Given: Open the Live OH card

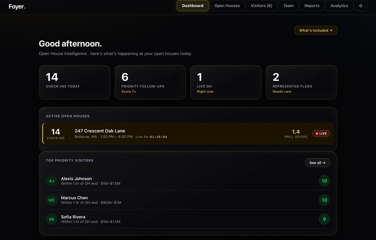Looking at the screenshot, I should [226, 82].
